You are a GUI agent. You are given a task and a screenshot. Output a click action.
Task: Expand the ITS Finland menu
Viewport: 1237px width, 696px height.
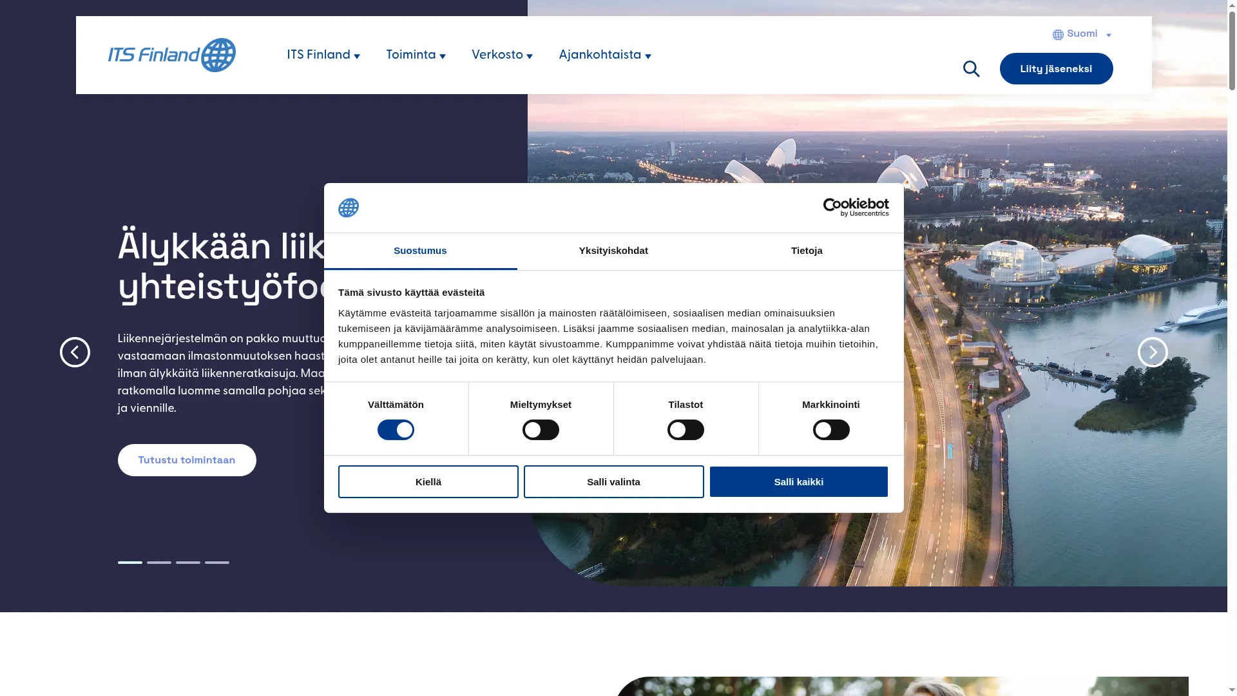323,55
